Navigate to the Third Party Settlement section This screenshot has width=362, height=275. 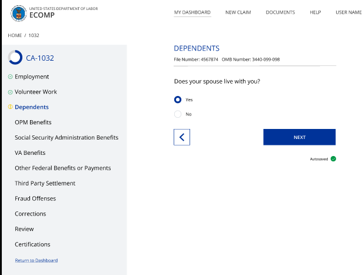[x=45, y=183]
